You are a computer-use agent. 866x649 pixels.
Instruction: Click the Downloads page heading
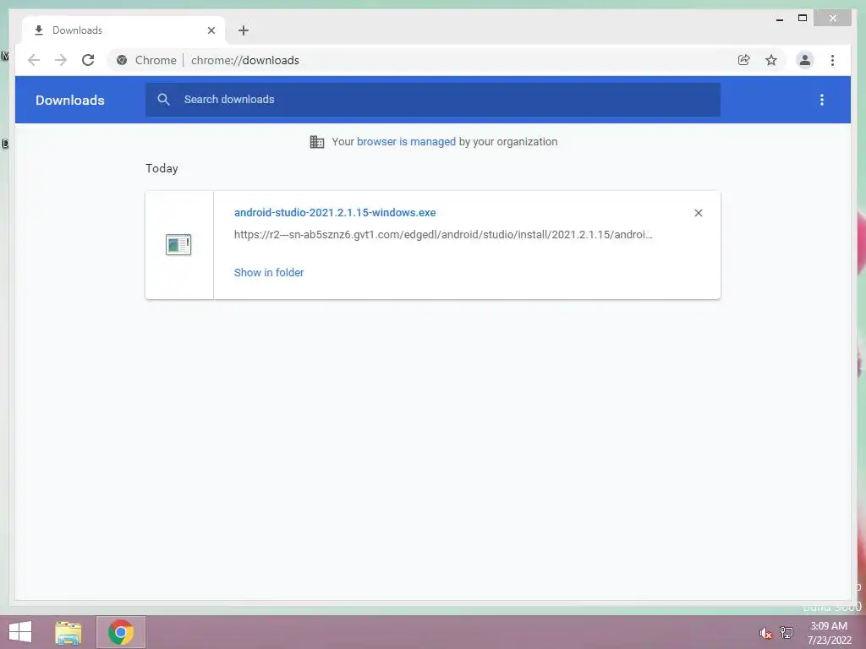click(69, 100)
